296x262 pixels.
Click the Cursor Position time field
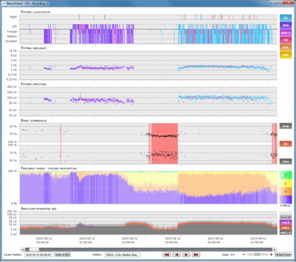click(39, 255)
